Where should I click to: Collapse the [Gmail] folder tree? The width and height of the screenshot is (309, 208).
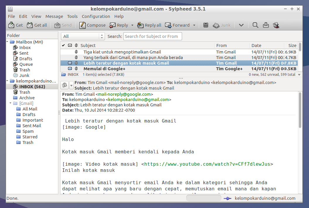point(10,103)
